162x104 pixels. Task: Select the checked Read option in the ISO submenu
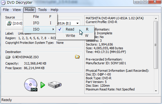pos(75,29)
